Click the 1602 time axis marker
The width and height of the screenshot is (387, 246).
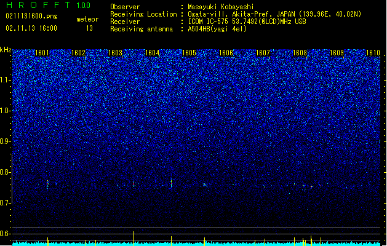click(78, 53)
